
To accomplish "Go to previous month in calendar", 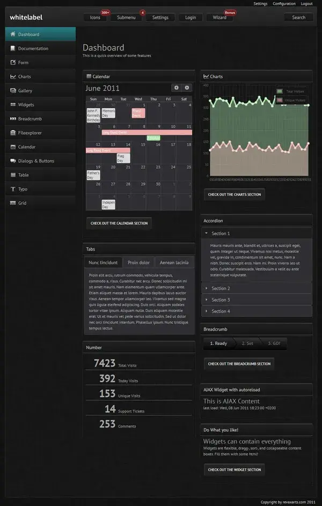I will [x=177, y=88].
